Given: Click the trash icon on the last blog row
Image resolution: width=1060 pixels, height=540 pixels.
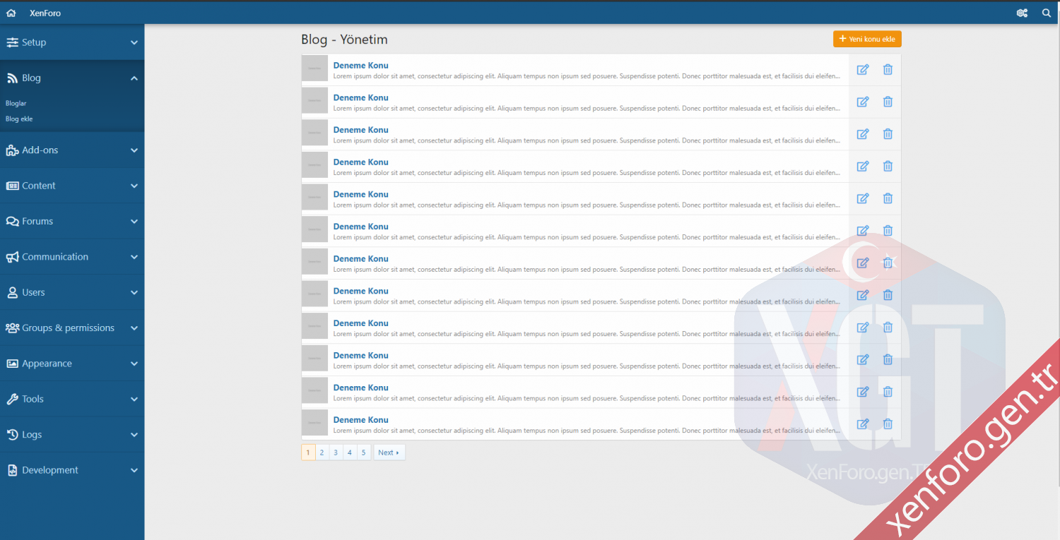Looking at the screenshot, I should pyautogui.click(x=888, y=424).
